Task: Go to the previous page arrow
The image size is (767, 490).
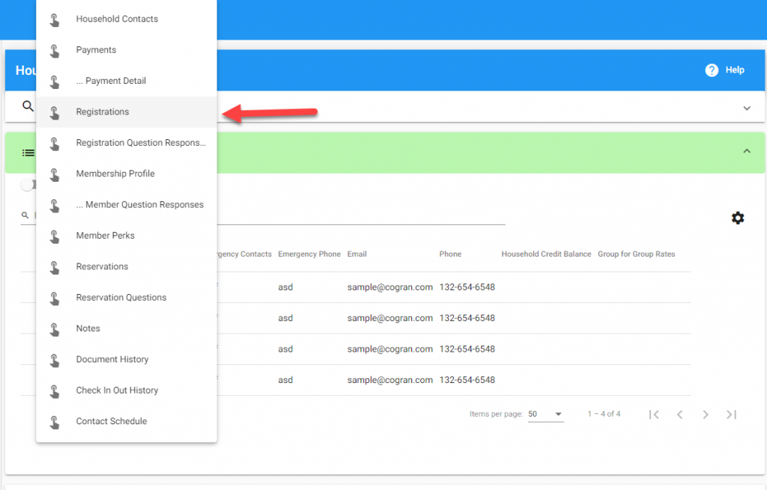Action: pyautogui.click(x=679, y=414)
